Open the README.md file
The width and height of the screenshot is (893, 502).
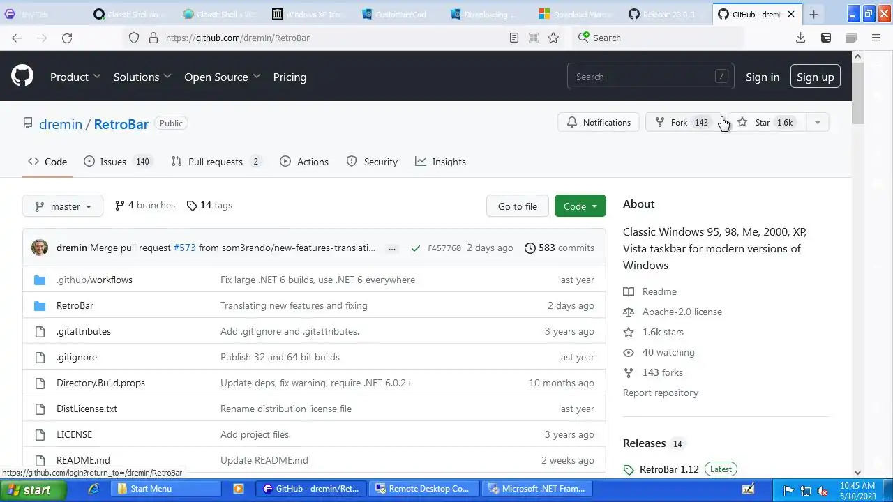coord(83,460)
